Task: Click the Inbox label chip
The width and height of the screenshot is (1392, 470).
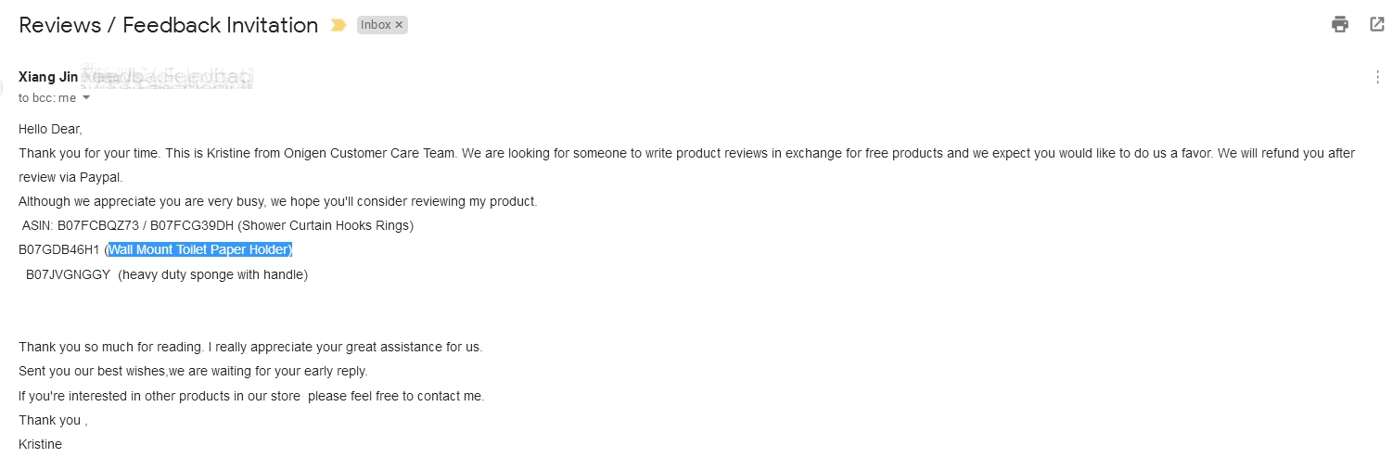Action: [376, 25]
